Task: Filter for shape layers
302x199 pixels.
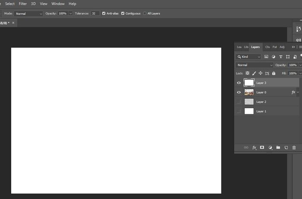Action: click(288, 57)
